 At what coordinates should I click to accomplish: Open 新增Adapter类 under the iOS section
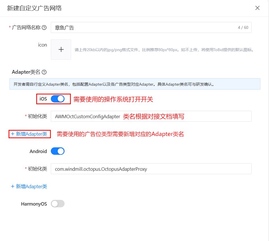[x=29, y=134]
